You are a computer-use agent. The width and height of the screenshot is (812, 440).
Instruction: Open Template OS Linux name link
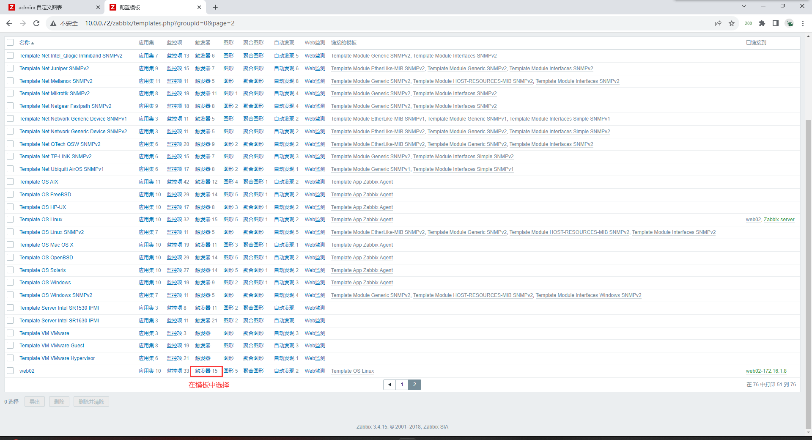(x=41, y=220)
